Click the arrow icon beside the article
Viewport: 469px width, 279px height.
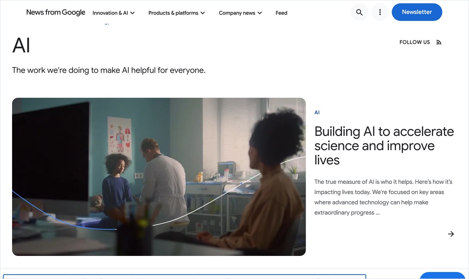451,234
